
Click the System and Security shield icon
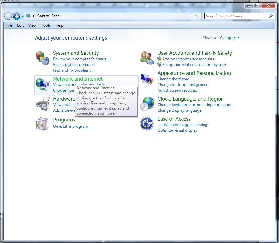(42, 58)
